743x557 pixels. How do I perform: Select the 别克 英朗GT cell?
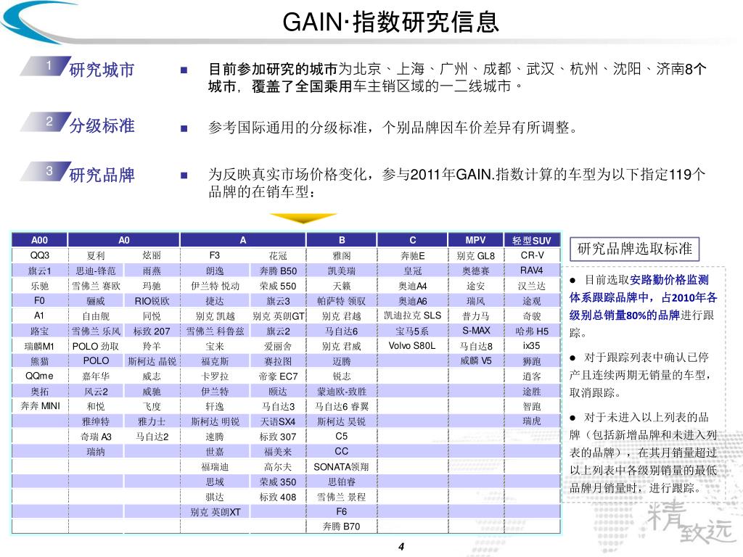278,316
